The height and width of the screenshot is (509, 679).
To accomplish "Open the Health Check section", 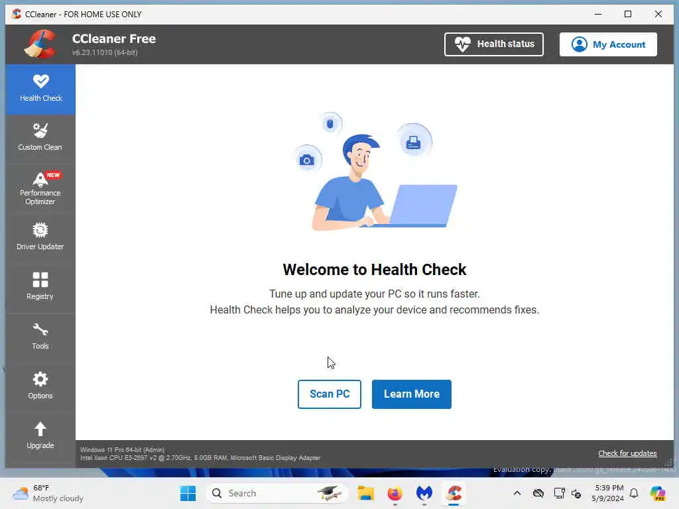I will click(x=40, y=89).
